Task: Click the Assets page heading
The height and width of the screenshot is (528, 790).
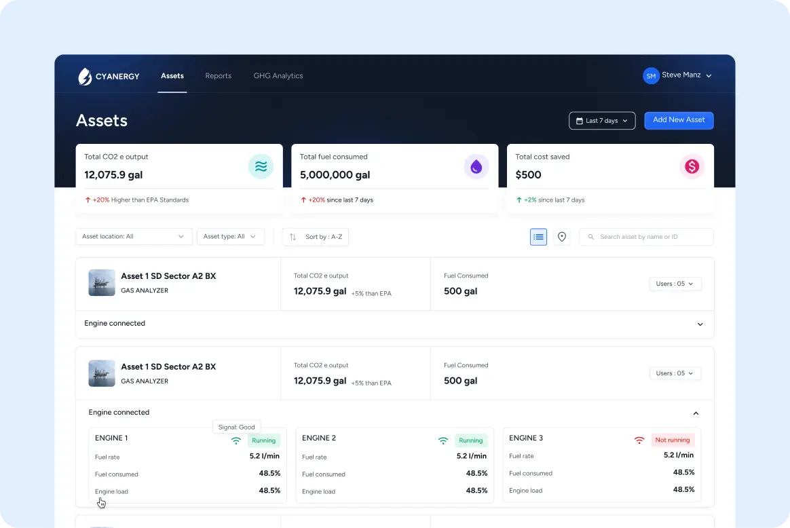Action: 102,120
